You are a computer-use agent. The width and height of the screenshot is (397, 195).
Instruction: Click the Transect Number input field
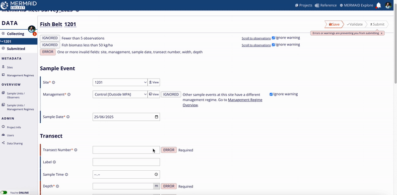tap(126, 150)
